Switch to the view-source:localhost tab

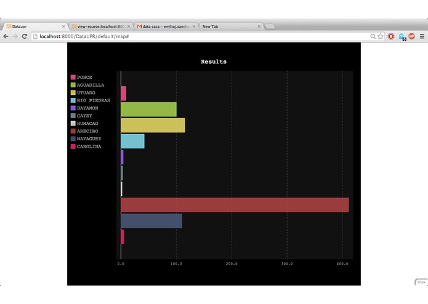(x=100, y=26)
